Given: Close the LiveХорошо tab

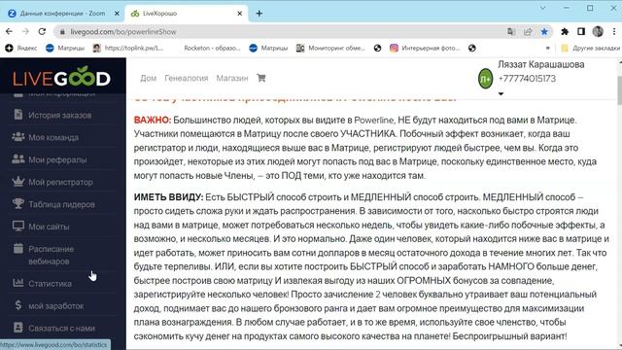Looking at the screenshot, I should tap(240, 14).
